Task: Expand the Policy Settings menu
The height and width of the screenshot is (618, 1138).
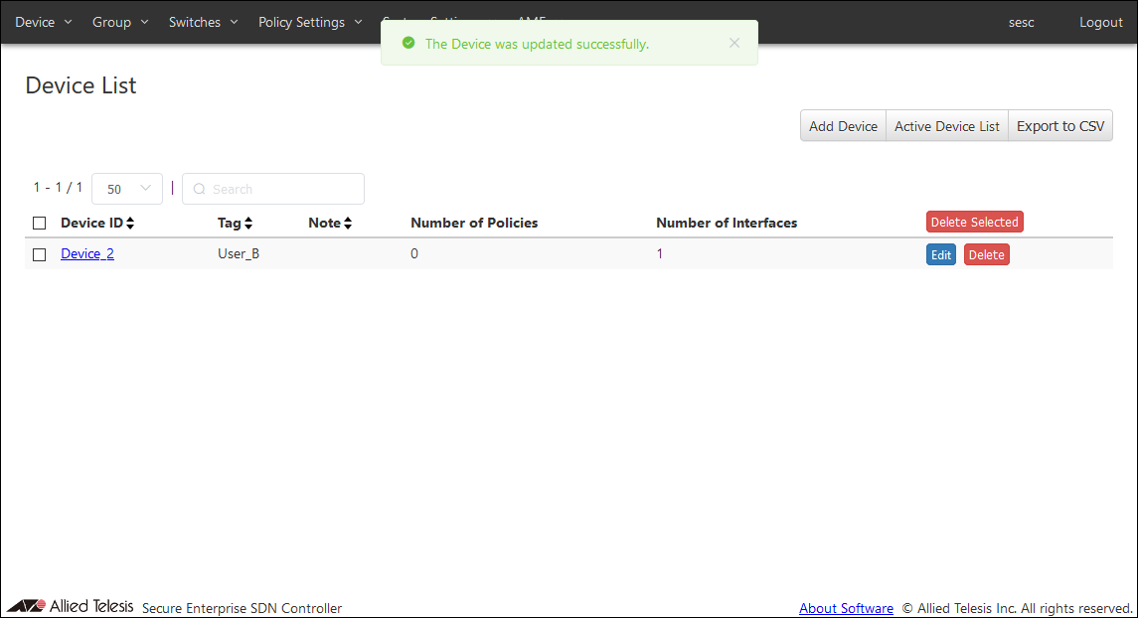Action: [310, 22]
